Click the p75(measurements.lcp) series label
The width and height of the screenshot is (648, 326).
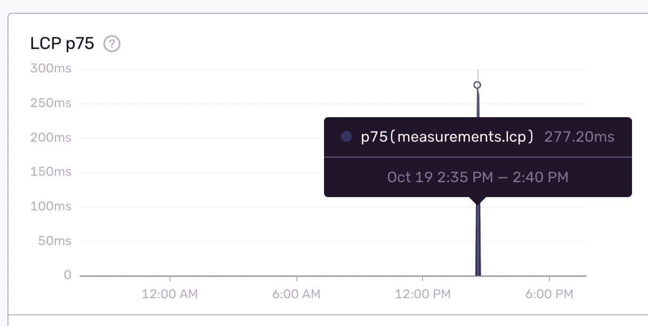(447, 137)
